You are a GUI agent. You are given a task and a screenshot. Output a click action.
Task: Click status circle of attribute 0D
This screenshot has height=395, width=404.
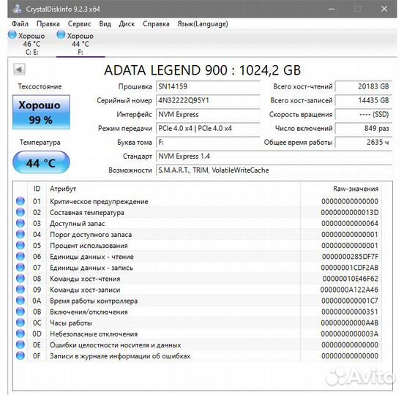[x=20, y=334]
